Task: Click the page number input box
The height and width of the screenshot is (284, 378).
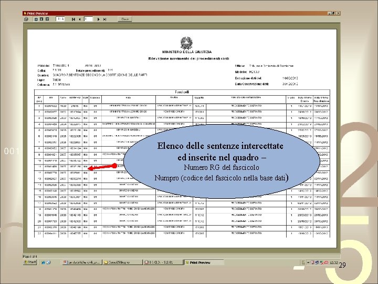Action: coord(88,19)
